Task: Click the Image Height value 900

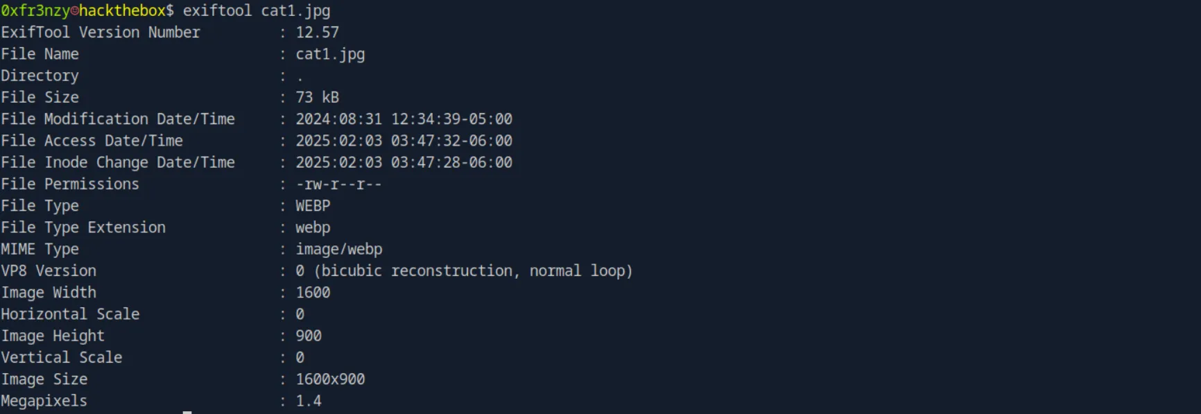Action: (309, 336)
